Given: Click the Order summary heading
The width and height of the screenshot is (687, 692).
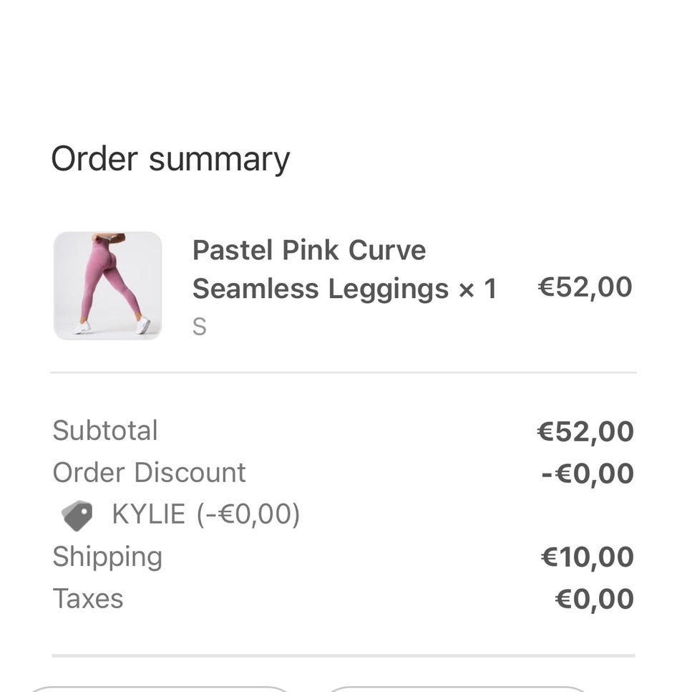Looking at the screenshot, I should [x=170, y=158].
